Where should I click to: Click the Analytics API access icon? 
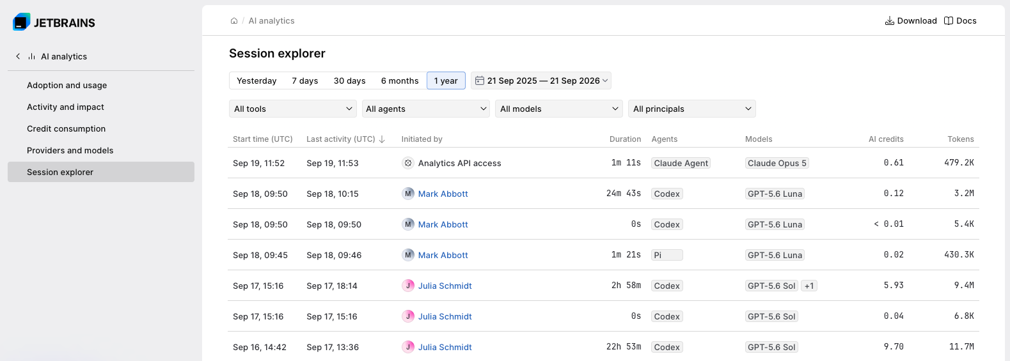408,163
